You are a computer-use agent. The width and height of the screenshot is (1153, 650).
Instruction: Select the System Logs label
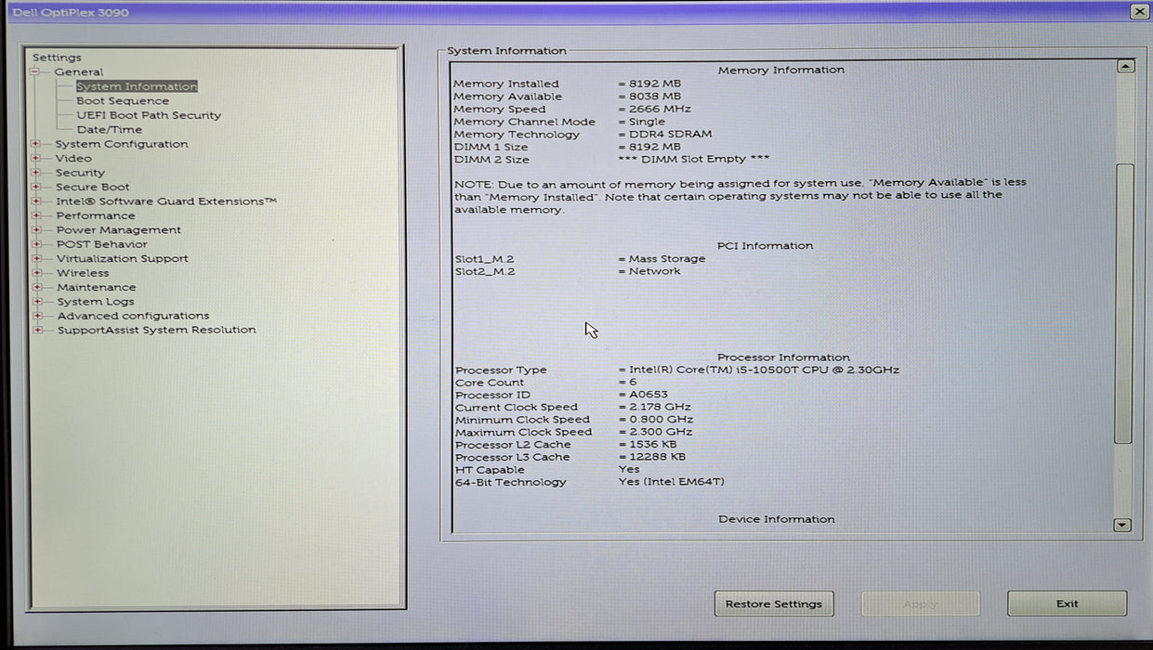coord(96,302)
